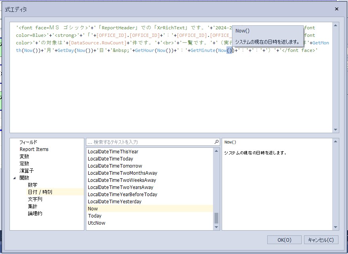
Task: Select Report Items in the tree
Action: coord(34,149)
